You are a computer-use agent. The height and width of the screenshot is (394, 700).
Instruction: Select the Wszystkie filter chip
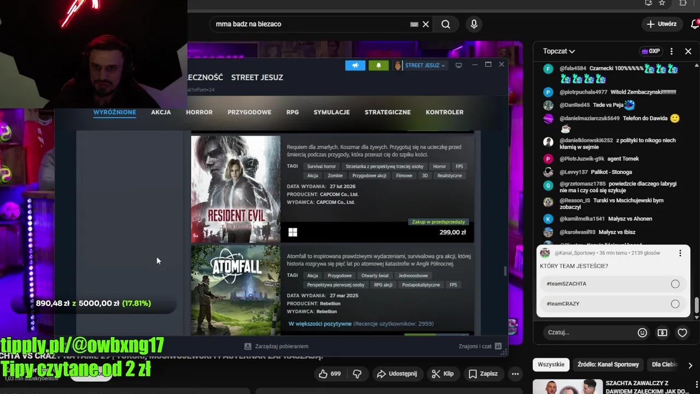point(551,364)
